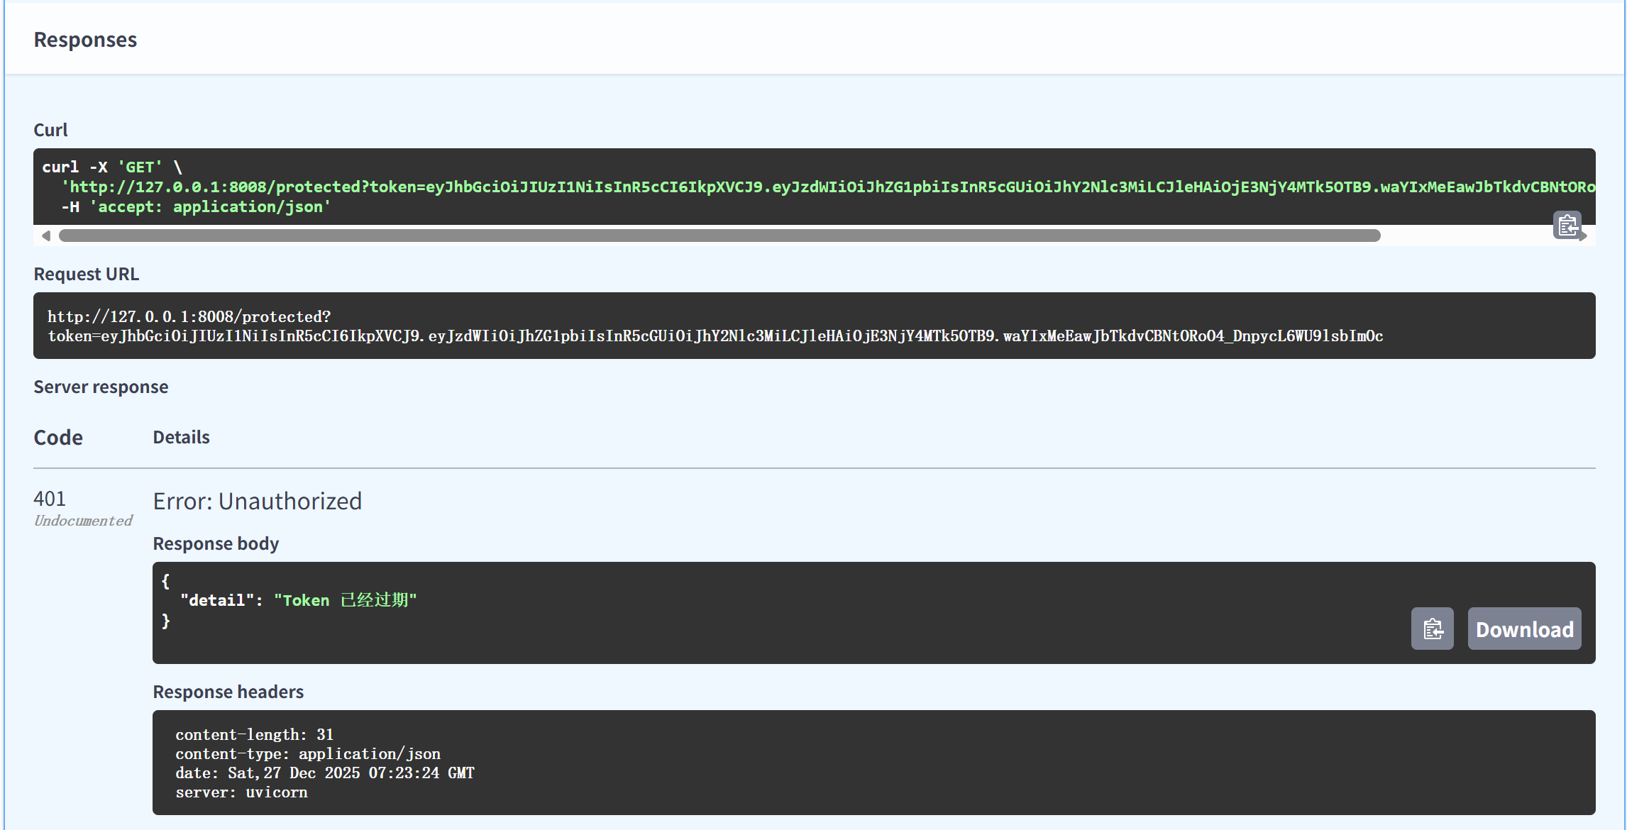
Task: Click the 401 status code
Action: click(50, 499)
